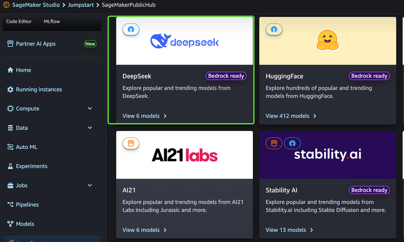Screen dimensions: 404x242
Task: Click chevron next to View 13 models
Action: pyautogui.click(x=312, y=230)
